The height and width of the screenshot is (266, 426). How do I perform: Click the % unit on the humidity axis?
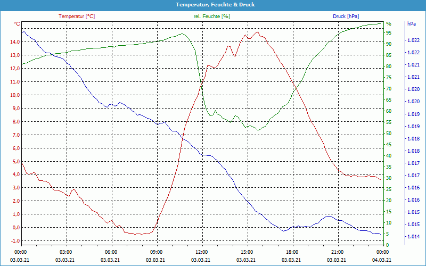[389, 24]
